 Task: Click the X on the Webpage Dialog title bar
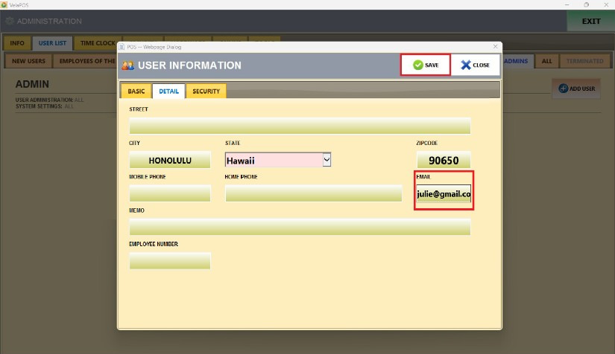[x=495, y=47]
